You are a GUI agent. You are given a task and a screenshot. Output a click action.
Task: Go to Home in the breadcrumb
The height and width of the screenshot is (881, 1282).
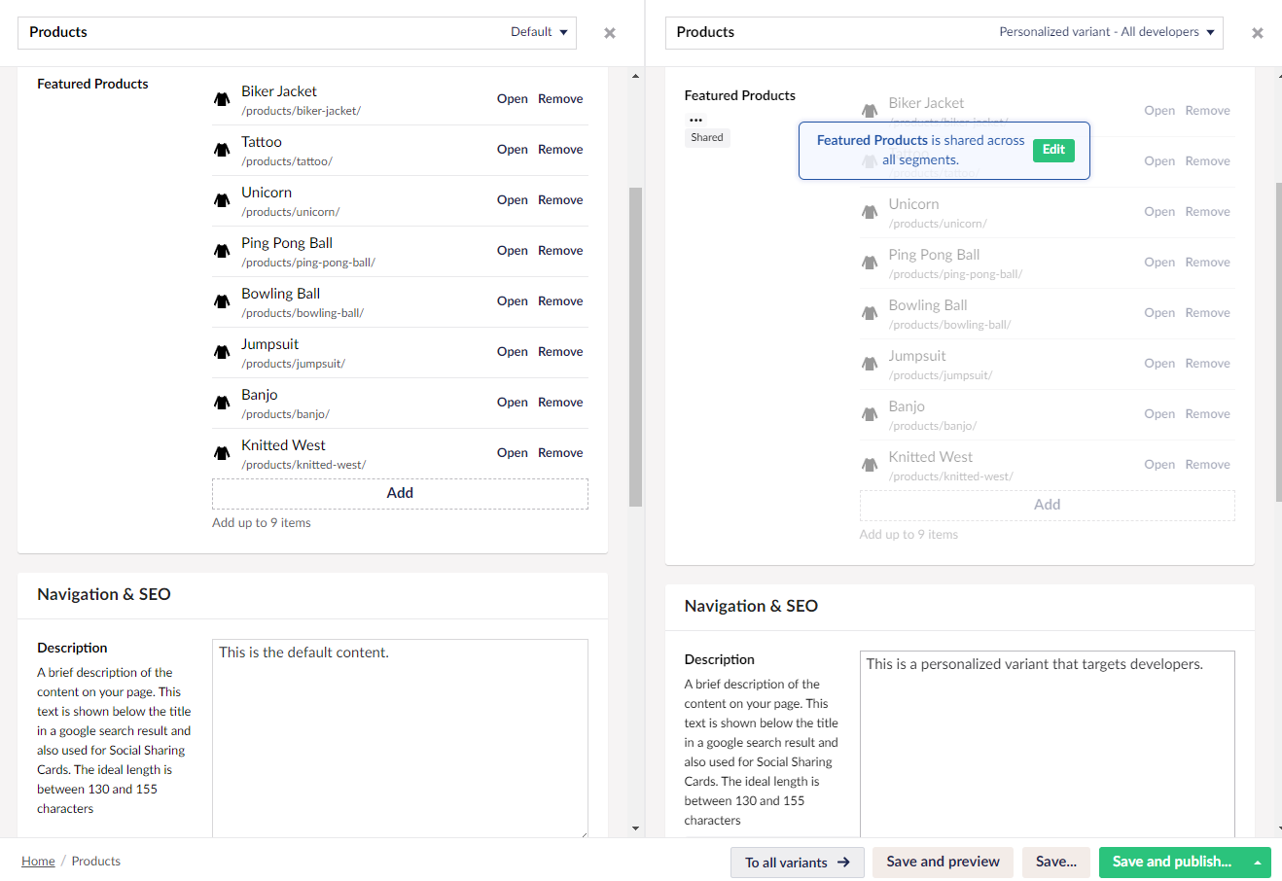[38, 862]
